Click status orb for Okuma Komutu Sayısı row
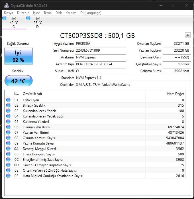 click(8, 138)
